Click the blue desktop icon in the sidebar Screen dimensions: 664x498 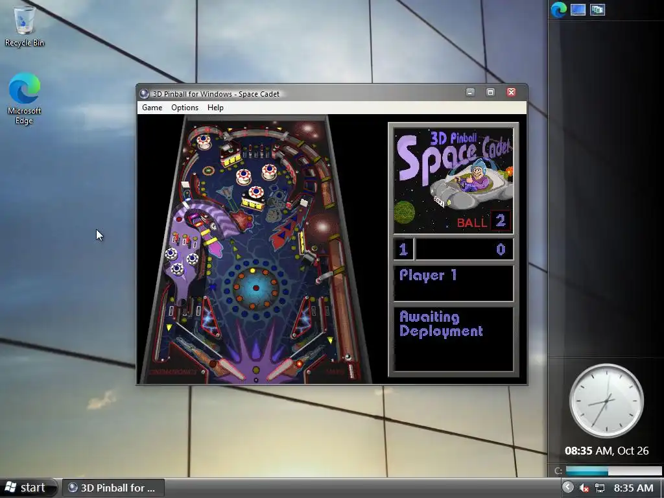578,10
